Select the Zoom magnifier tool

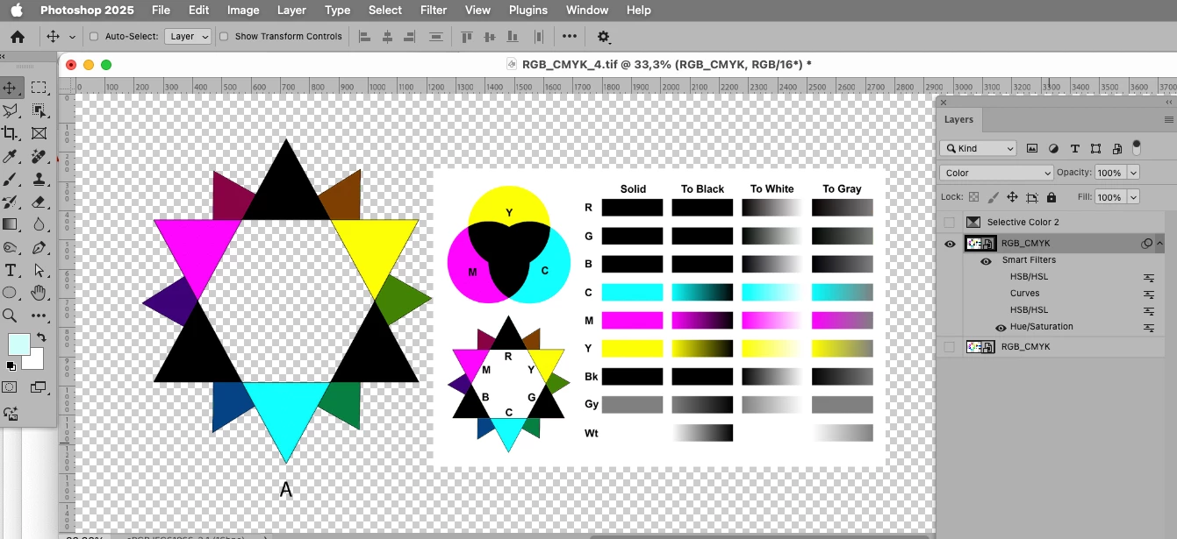click(x=11, y=316)
